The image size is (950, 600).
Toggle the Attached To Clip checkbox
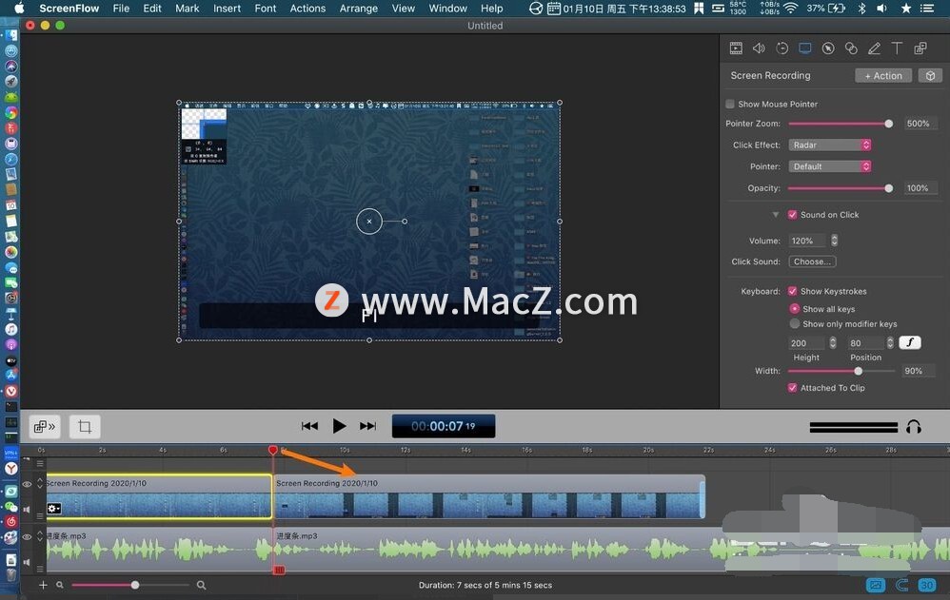coord(792,388)
